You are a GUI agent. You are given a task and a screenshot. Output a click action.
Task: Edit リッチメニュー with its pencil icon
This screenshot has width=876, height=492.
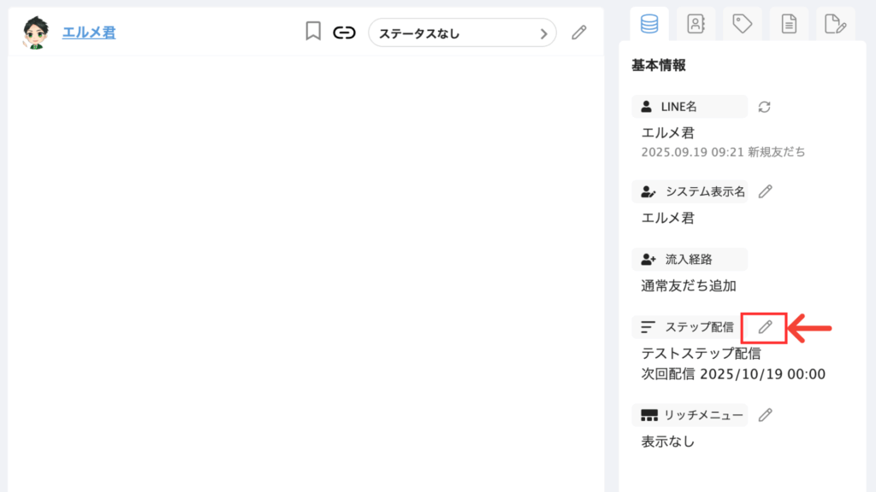(x=766, y=414)
